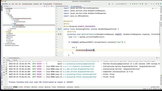Viewport: 162px width, 91px height.
Task: Open Spring tool window
Action: [x=77, y=87]
